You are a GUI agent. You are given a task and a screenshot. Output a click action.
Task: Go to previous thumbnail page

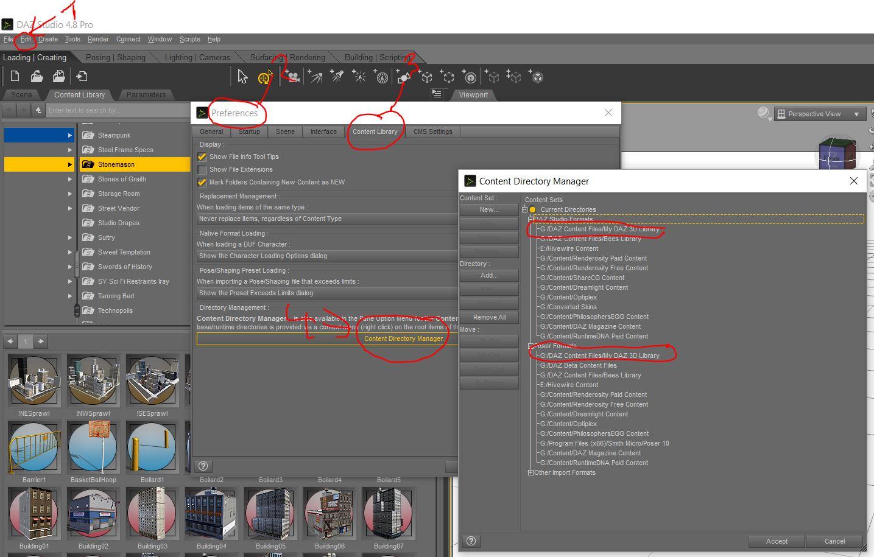tap(10, 342)
